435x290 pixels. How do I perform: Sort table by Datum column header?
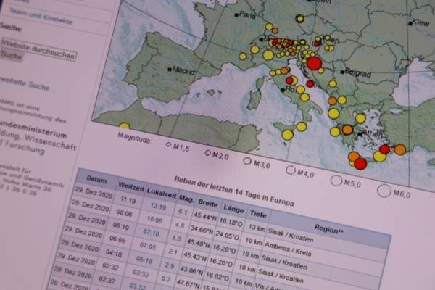pyautogui.click(x=96, y=178)
